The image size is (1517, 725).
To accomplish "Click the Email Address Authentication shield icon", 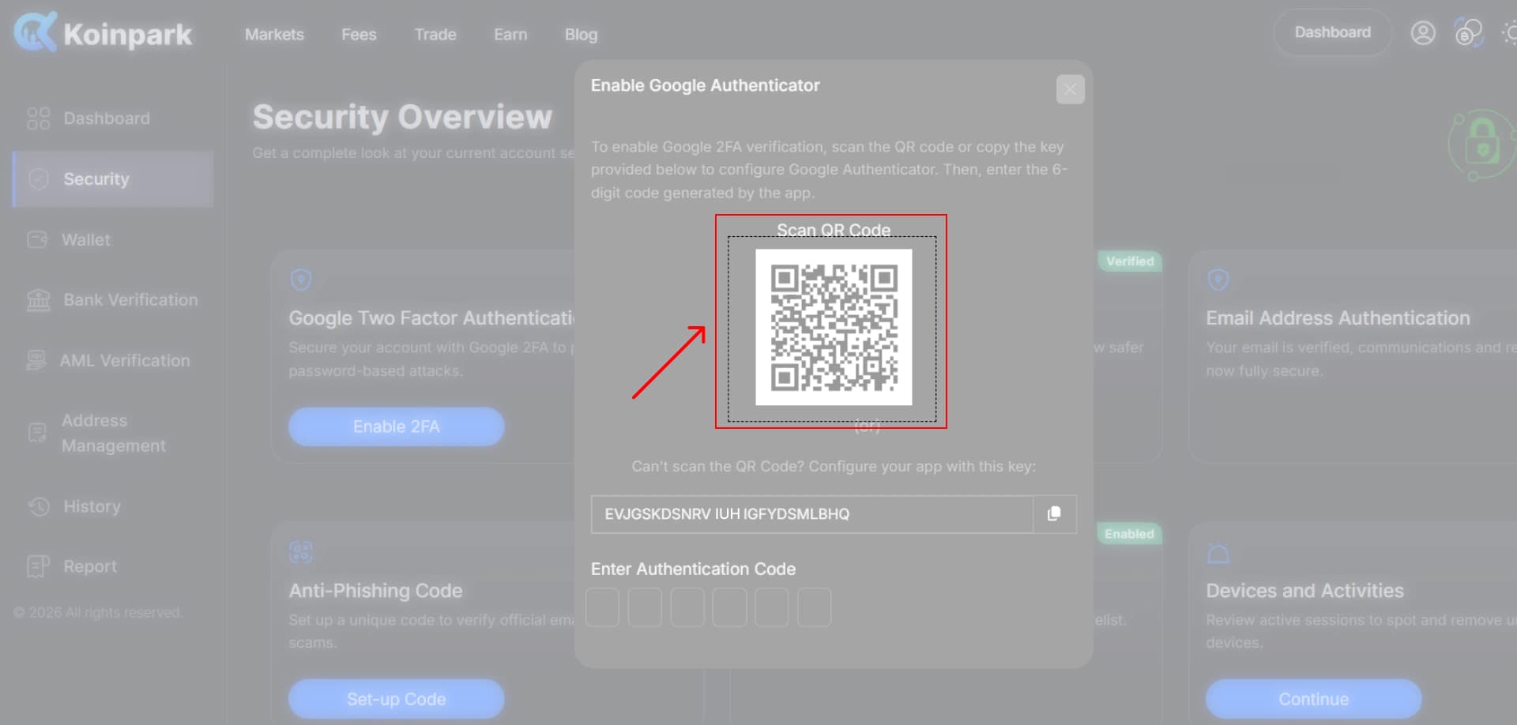I will pos(1218,279).
